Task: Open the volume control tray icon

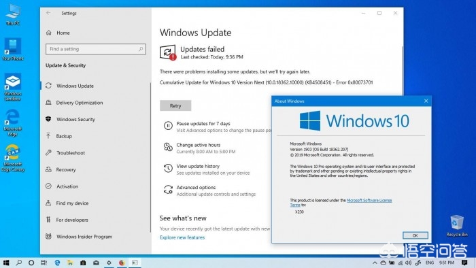Action: point(409,263)
